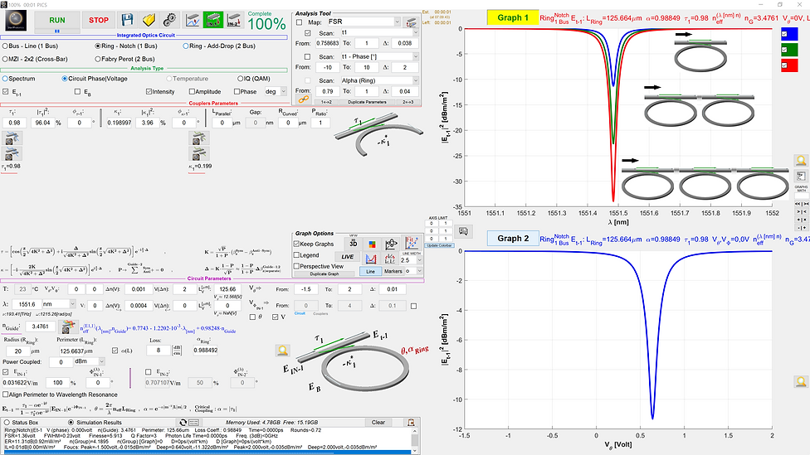The height and width of the screenshot is (455, 810).
Task: Switch to Graph 1 tab
Action: tap(513, 17)
